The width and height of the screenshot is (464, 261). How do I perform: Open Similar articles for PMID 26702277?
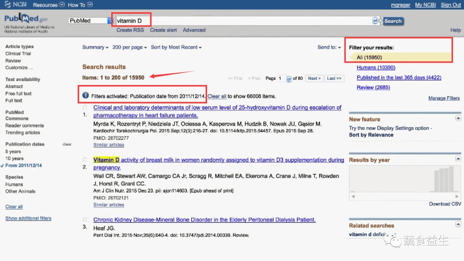click(109, 145)
